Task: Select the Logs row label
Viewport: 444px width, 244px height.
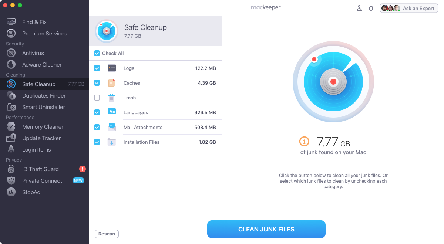Action: (x=129, y=68)
